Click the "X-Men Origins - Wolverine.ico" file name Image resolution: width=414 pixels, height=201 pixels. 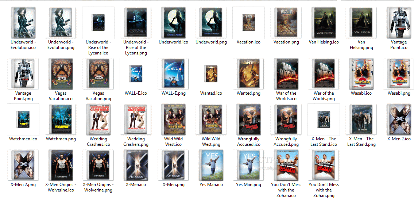click(61, 187)
